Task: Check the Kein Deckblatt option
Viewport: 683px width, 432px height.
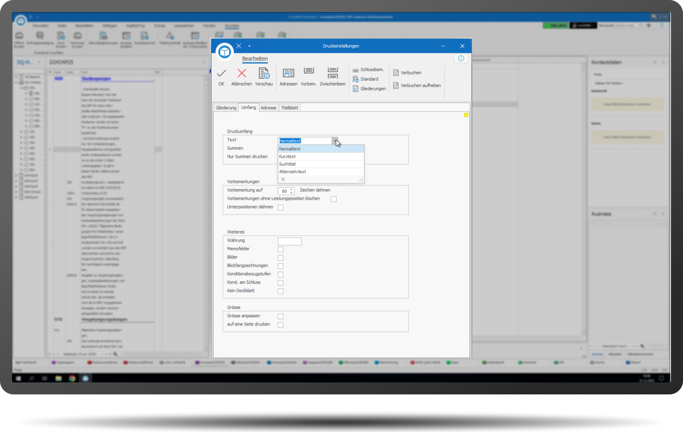Action: click(x=281, y=291)
